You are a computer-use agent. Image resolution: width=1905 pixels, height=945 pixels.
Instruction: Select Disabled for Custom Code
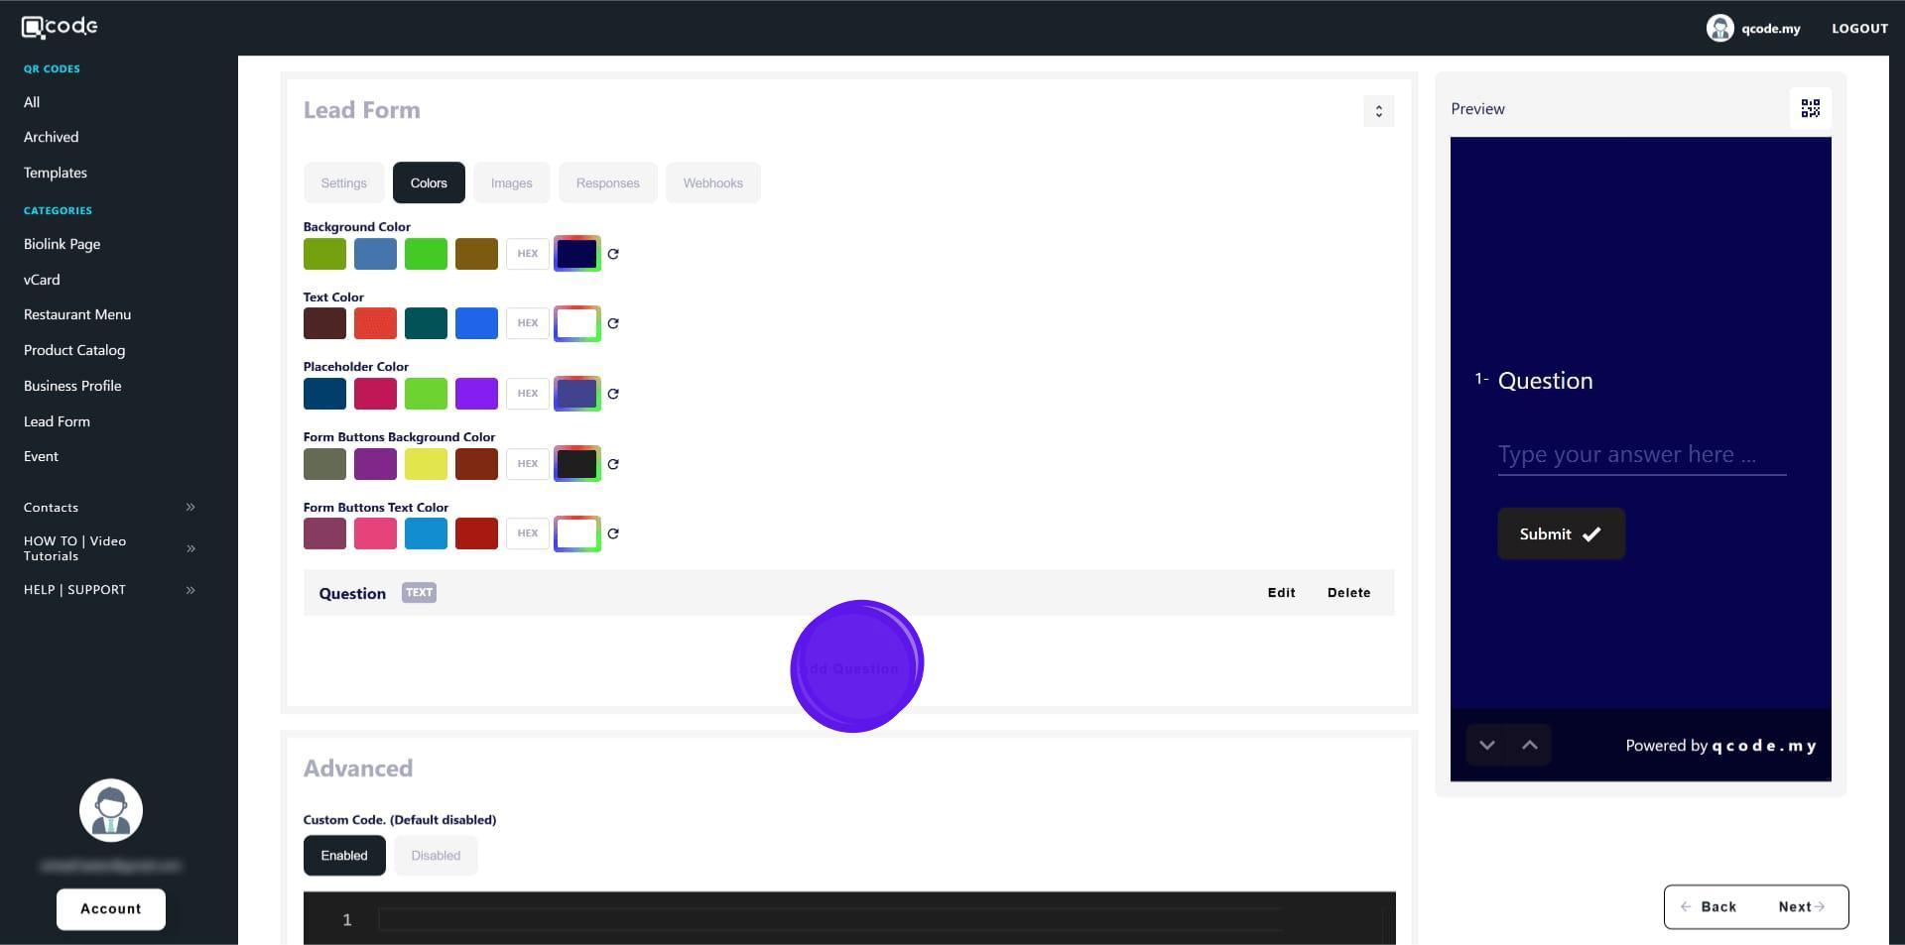436,856
